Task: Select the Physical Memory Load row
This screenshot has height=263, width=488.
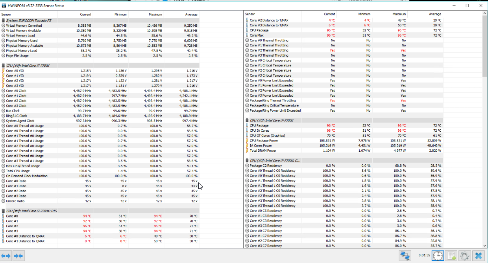Action: tap(100, 51)
